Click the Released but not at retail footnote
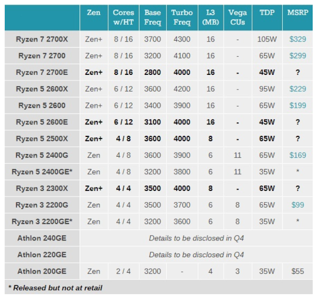317x298 pixels. pyautogui.click(x=55, y=288)
